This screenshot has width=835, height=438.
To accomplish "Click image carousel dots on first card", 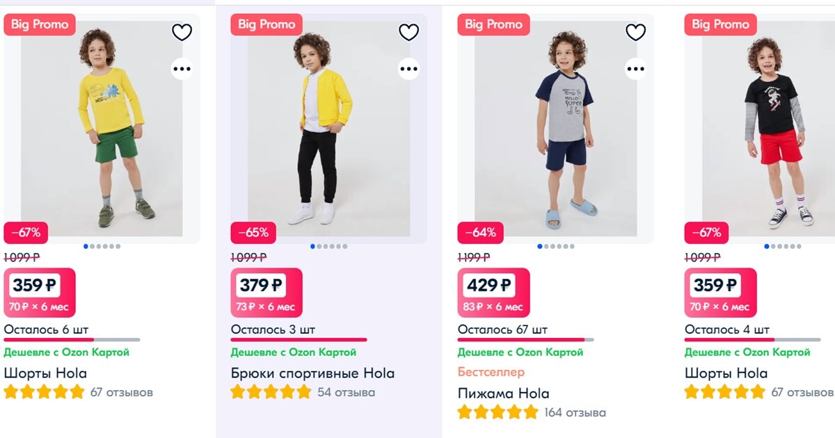I will click(x=102, y=246).
